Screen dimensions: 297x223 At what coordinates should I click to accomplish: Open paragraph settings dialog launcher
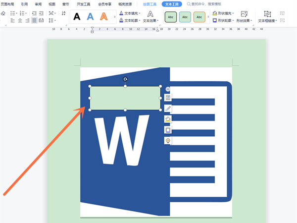(66, 25)
